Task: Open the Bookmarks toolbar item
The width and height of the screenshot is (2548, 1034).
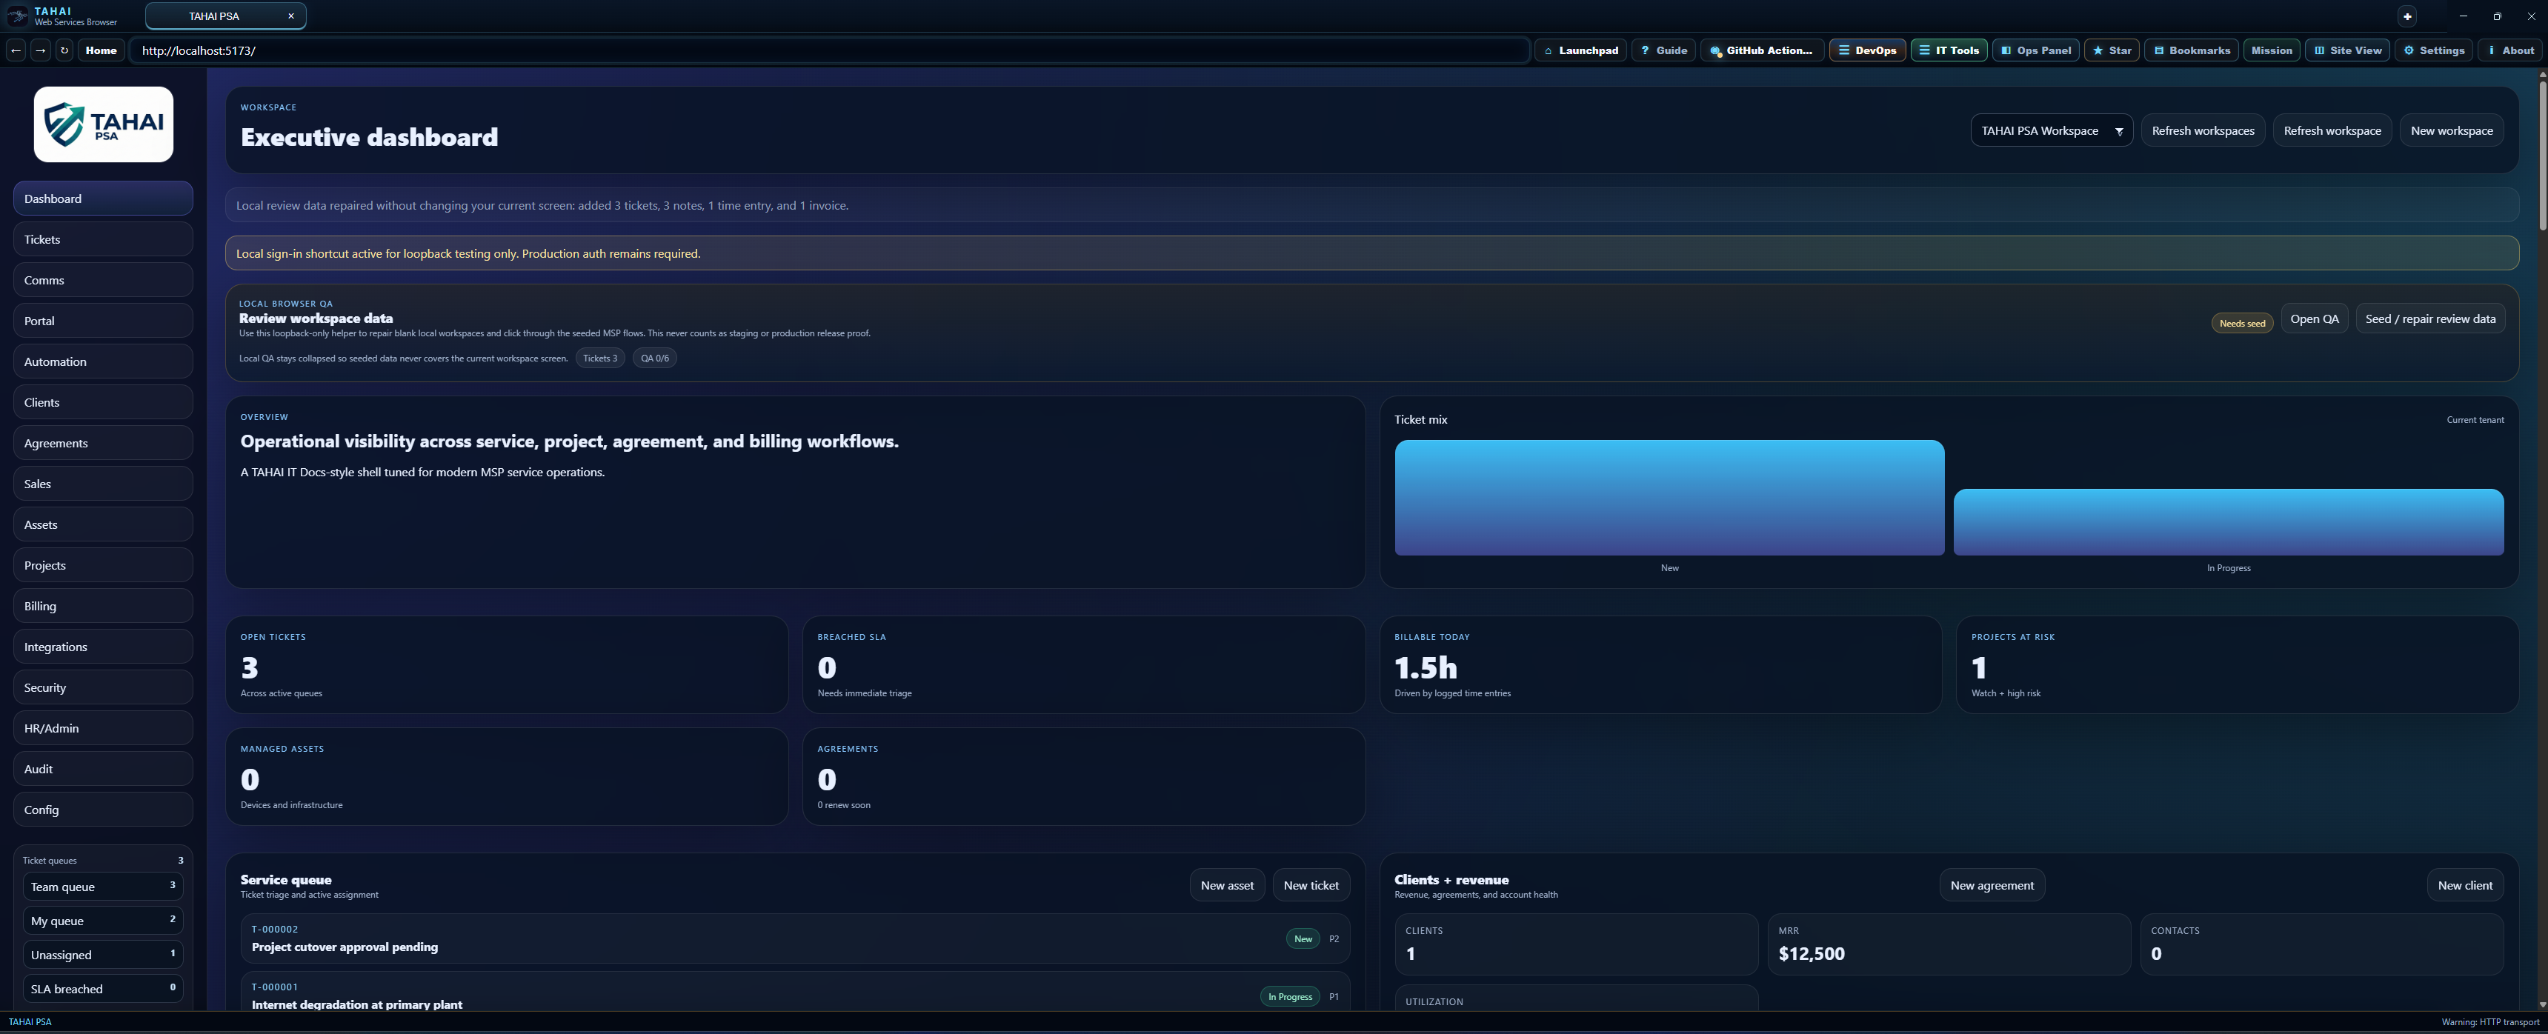Action: click(2192, 50)
